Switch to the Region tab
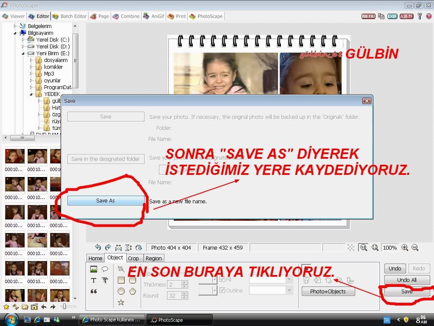 pos(153,258)
